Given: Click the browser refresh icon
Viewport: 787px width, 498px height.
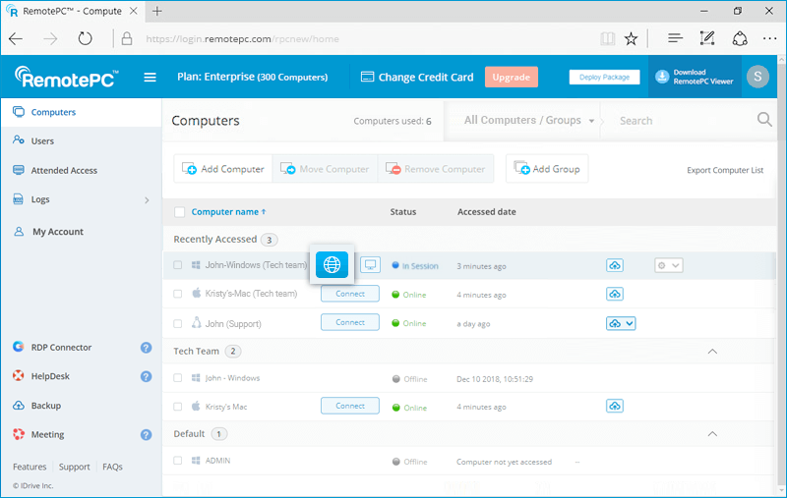Looking at the screenshot, I should click(x=85, y=38).
